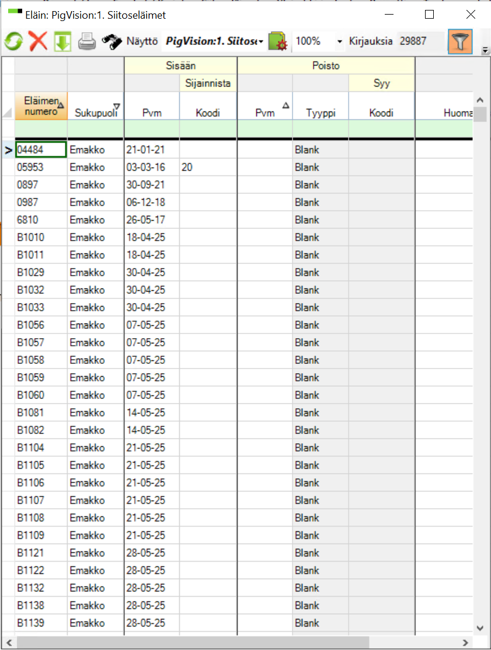
Task: Click the red X delete icon
Action: (x=38, y=41)
